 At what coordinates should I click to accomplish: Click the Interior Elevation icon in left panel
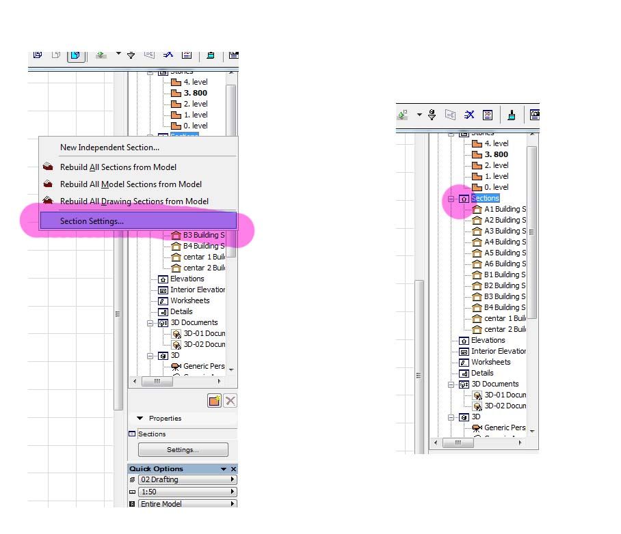click(x=163, y=290)
